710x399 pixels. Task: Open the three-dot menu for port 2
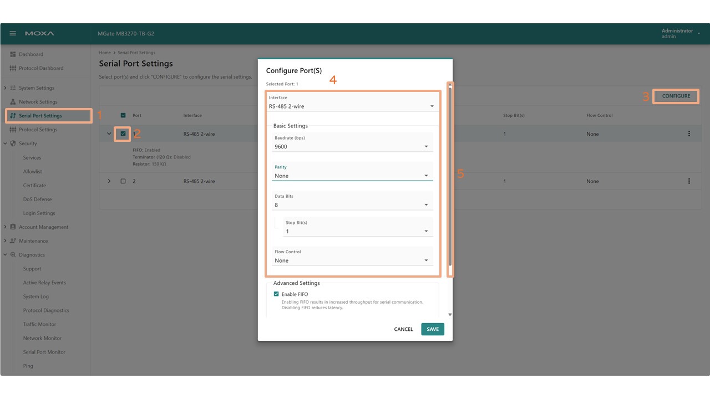(x=689, y=181)
